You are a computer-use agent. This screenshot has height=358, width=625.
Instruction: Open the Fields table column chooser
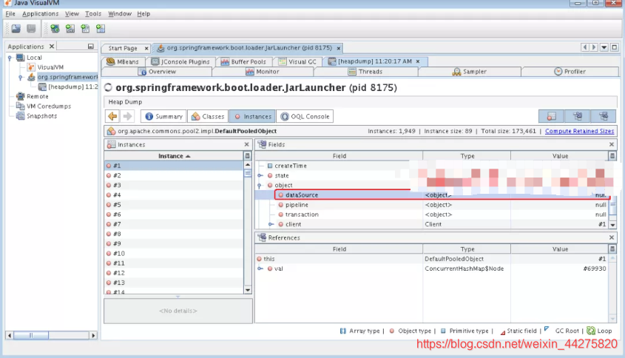click(x=612, y=156)
